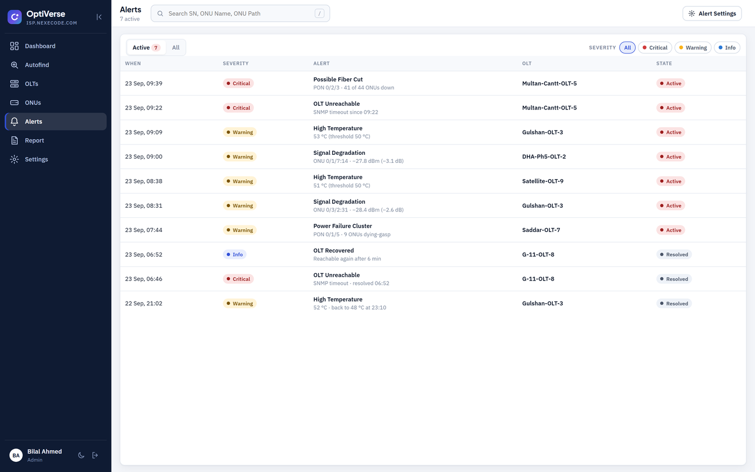Click the Dashboard grid icon
Viewport: 755px width, 472px height.
point(15,46)
